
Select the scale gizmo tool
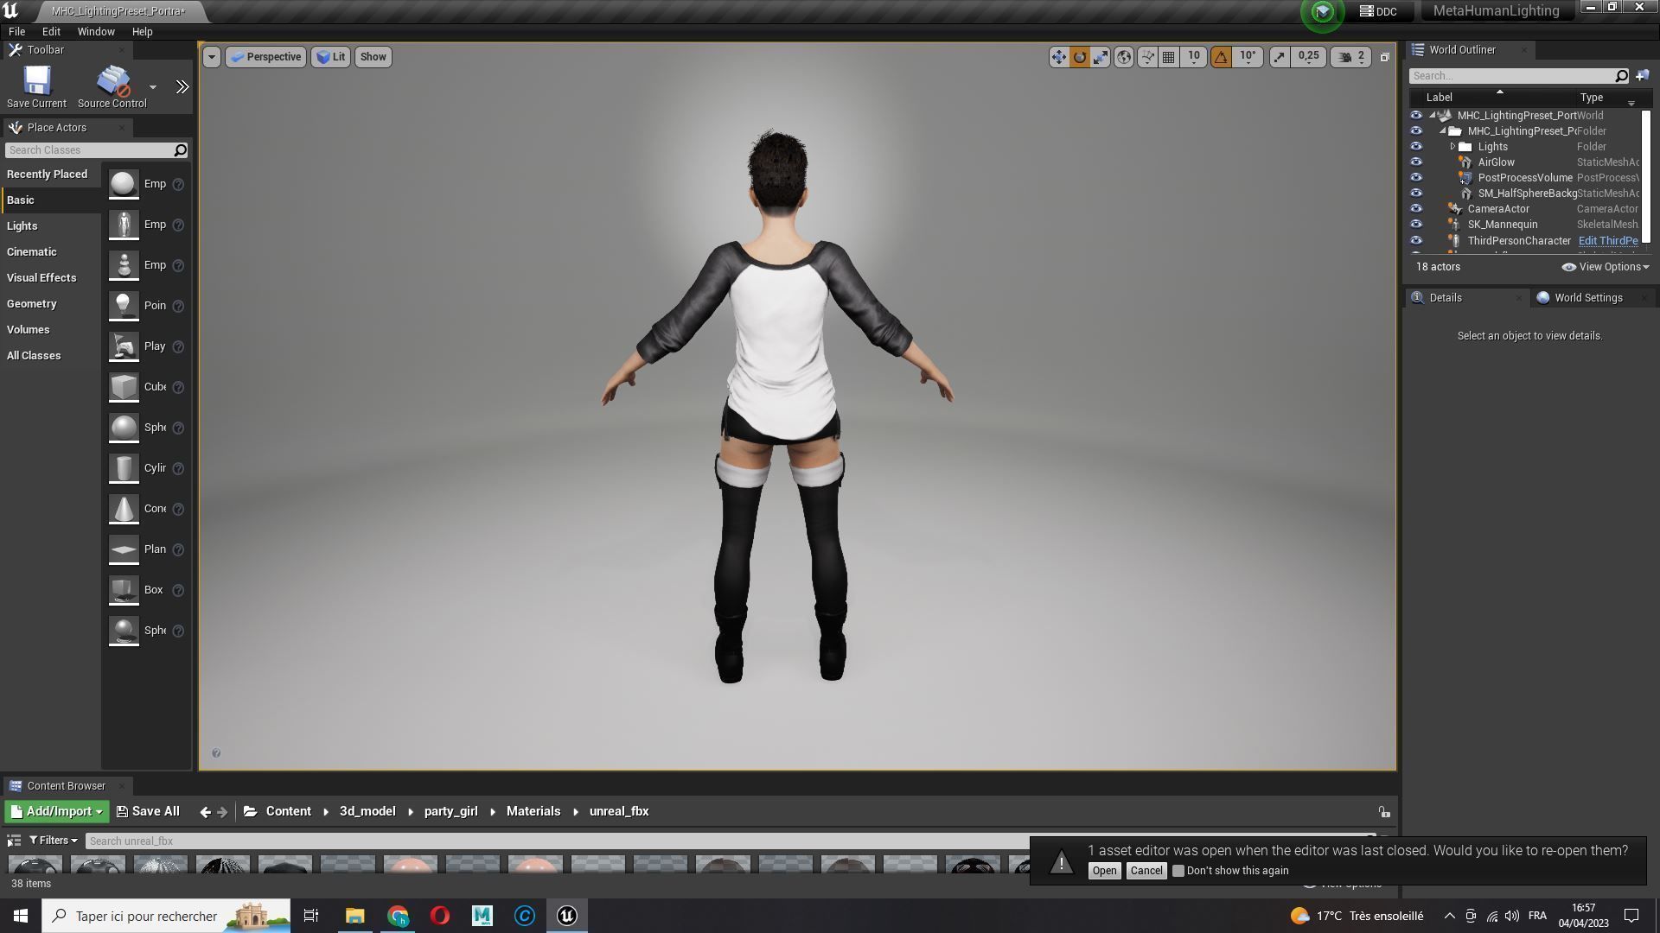coord(1101,57)
